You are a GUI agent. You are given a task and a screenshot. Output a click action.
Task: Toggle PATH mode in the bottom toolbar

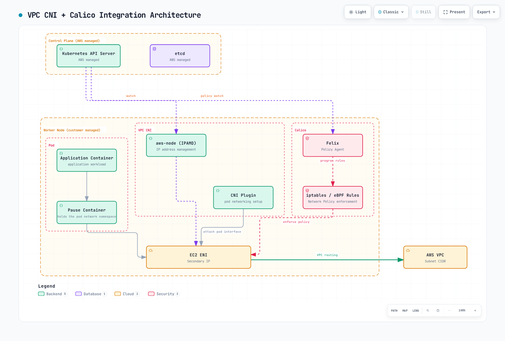pos(394,311)
